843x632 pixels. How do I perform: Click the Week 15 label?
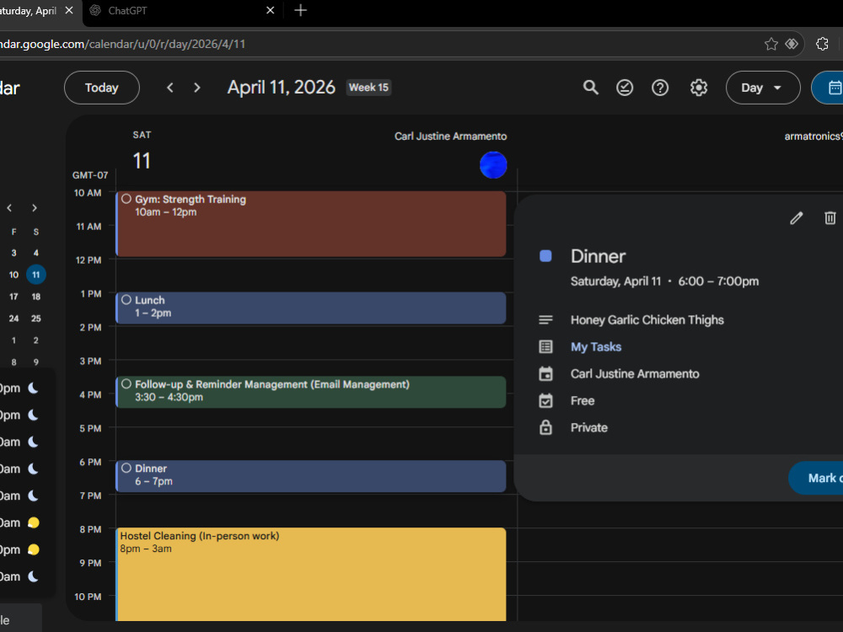[x=369, y=88]
